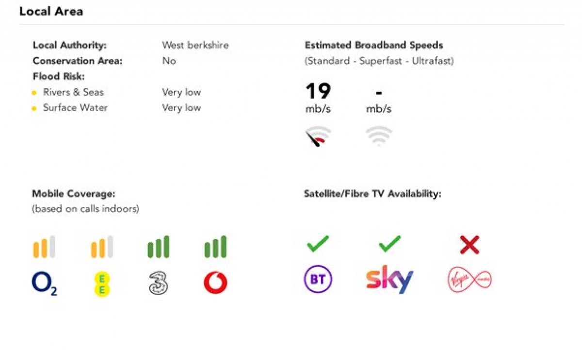Click the O2 network logo
This screenshot has height=353, width=582.
[44, 284]
